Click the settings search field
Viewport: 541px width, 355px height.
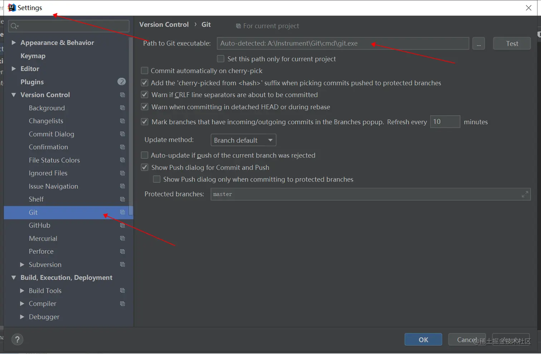click(x=69, y=26)
